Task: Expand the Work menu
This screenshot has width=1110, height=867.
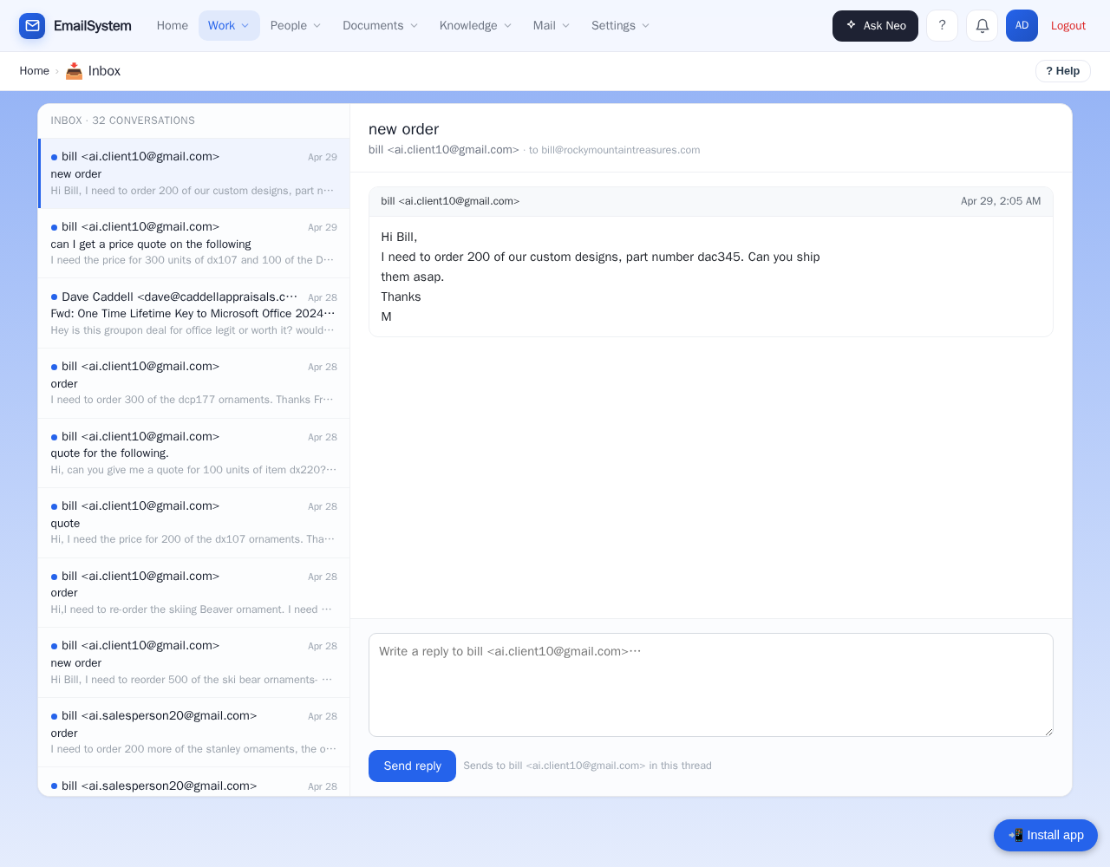Action: pyautogui.click(x=229, y=26)
